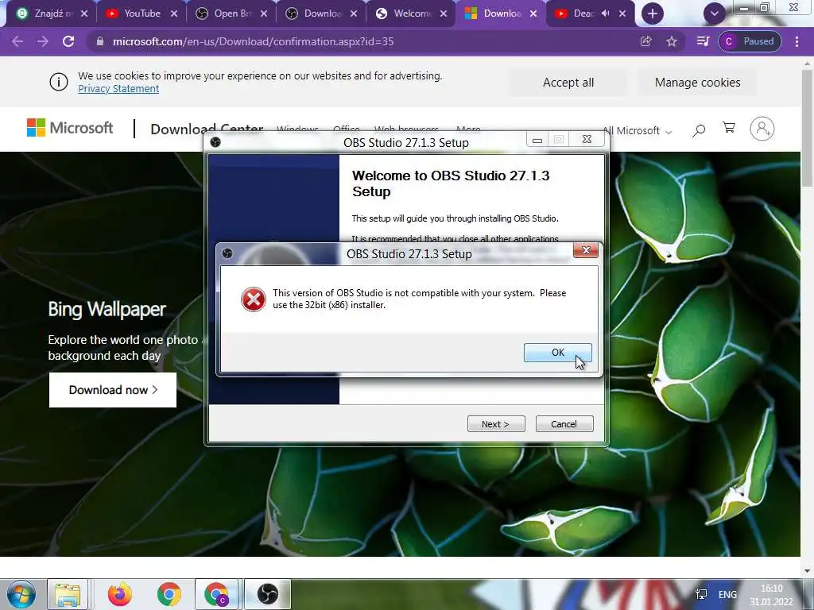This screenshot has height=610, width=814.
Task: Bookmark this page with the star
Action: click(x=672, y=41)
